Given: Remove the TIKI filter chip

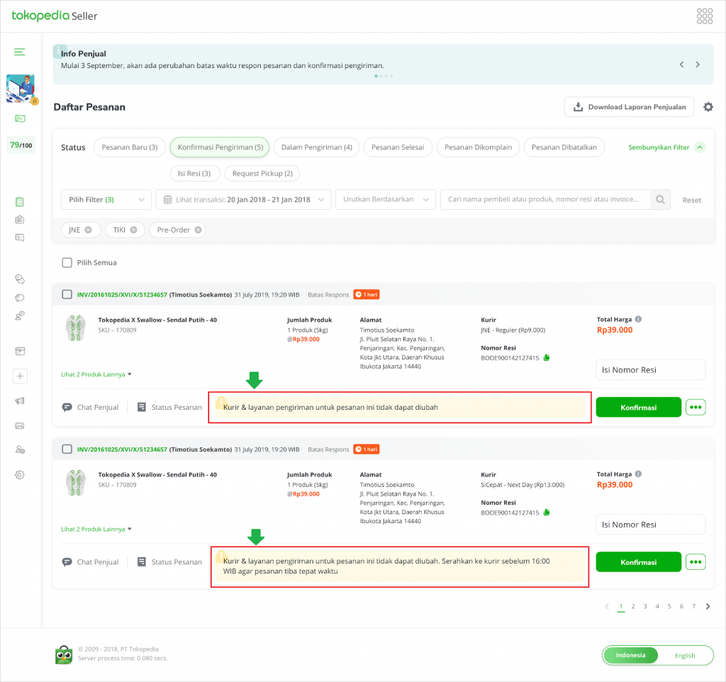Looking at the screenshot, I should click(133, 230).
